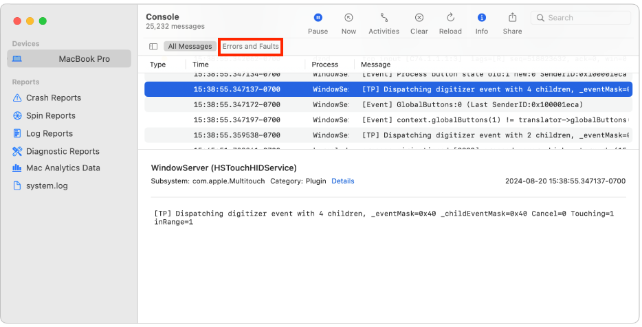Open Spin Reports in sidebar
The width and height of the screenshot is (642, 327).
click(x=50, y=115)
